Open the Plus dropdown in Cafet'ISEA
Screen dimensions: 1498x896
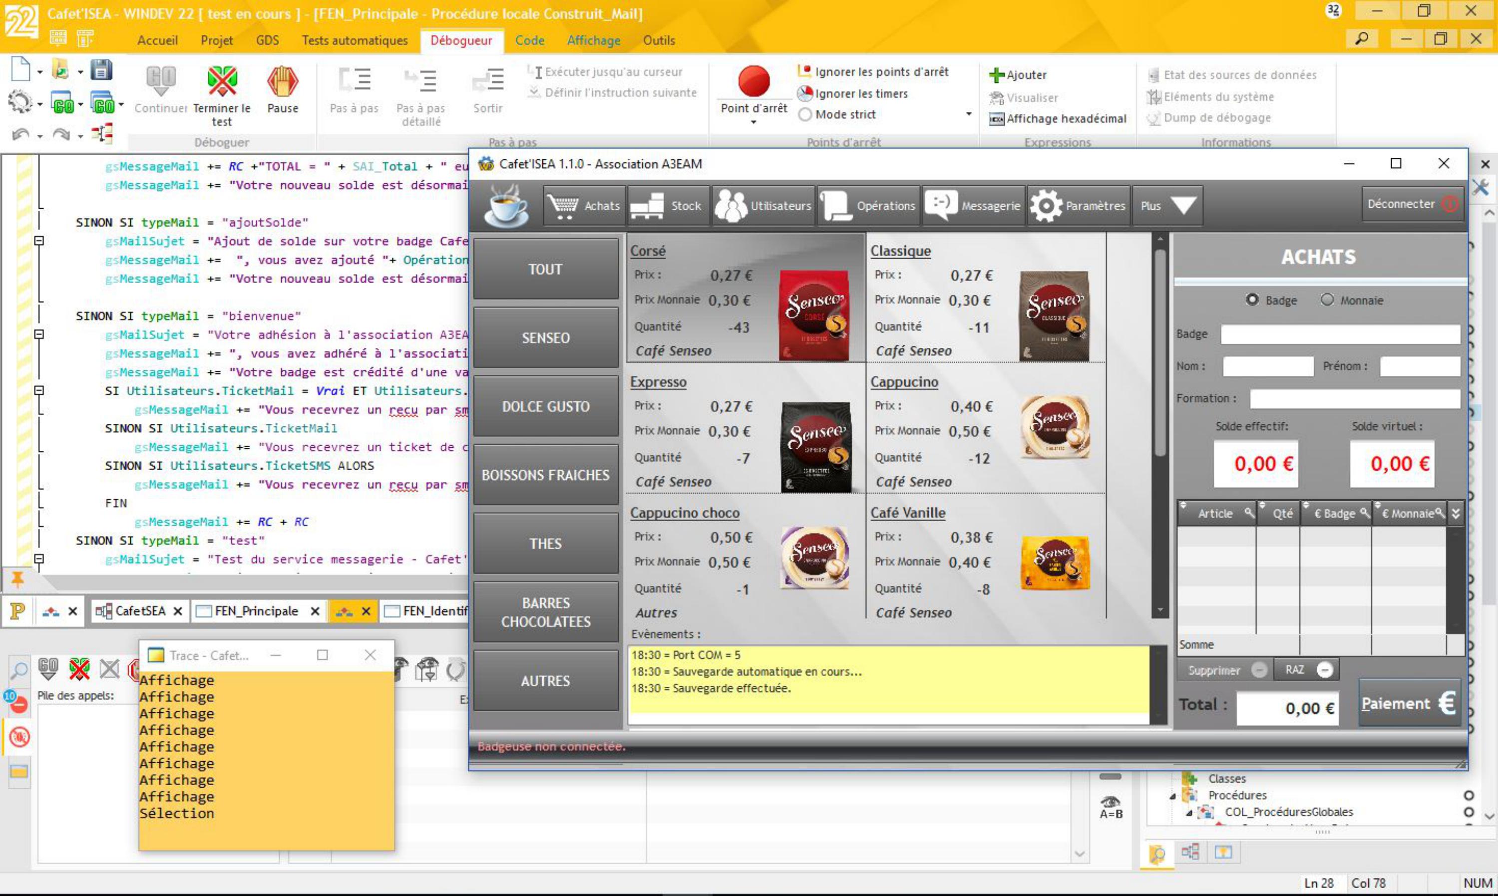click(1167, 206)
